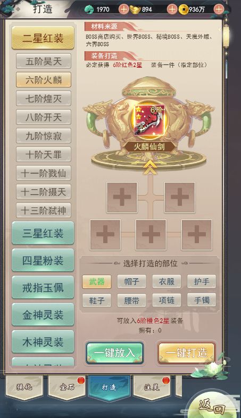Open the 强化 tab
This screenshot has width=241, height=418.
point(24,387)
